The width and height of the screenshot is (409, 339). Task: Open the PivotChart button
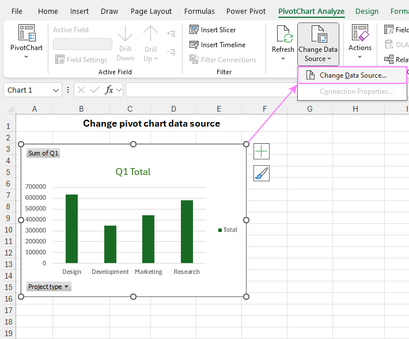(26, 41)
